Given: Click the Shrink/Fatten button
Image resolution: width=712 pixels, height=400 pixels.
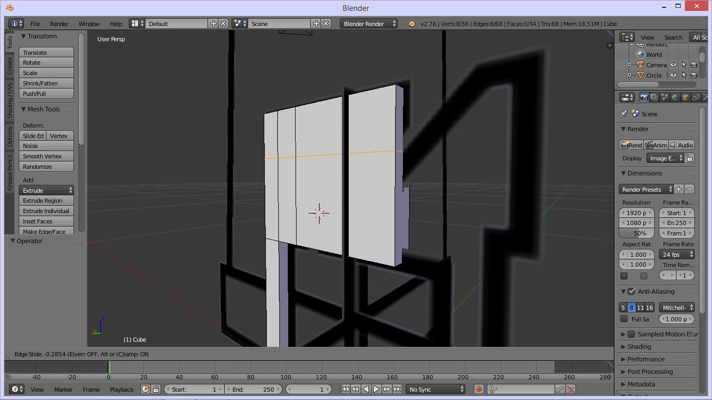Looking at the screenshot, I should (x=46, y=83).
